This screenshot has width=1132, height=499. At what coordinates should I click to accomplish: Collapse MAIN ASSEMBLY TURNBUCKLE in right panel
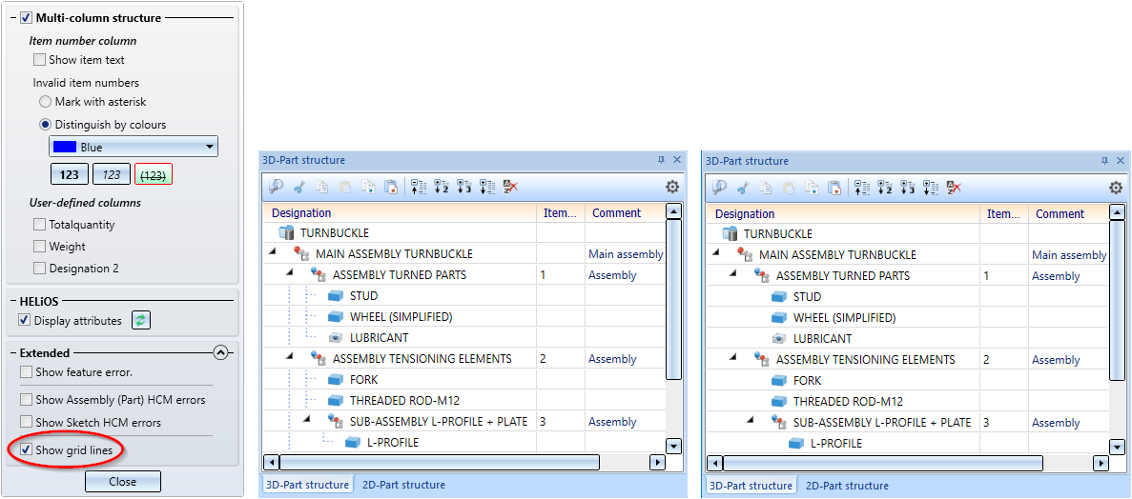click(x=716, y=254)
